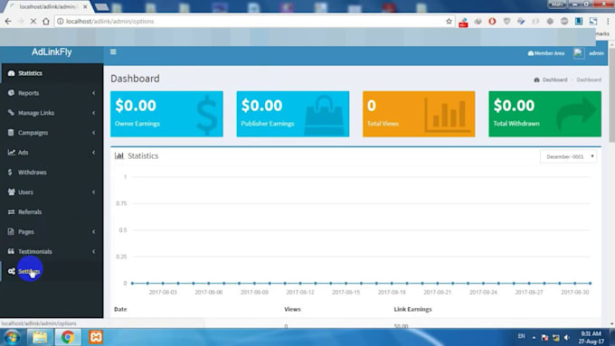Image resolution: width=615 pixels, height=346 pixels.
Task: Click the Date column header
Action: [120, 309]
